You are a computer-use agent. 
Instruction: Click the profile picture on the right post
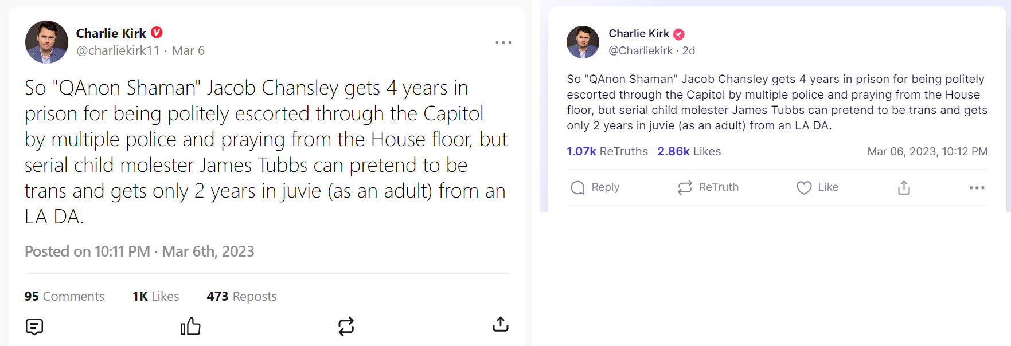(583, 42)
